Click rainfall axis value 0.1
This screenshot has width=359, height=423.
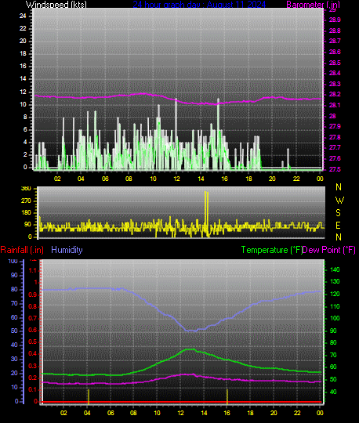point(33,389)
